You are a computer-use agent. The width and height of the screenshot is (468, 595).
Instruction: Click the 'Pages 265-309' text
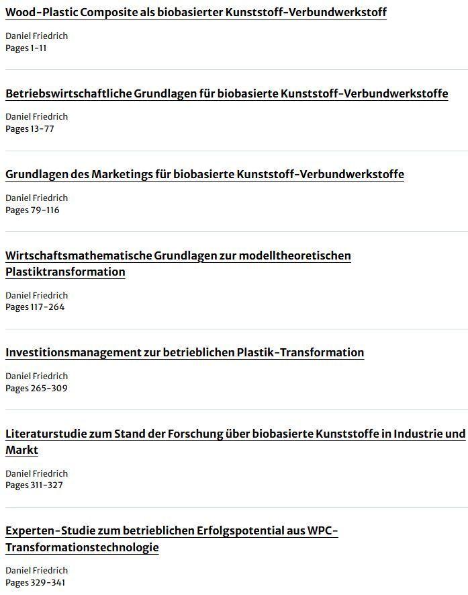36,388
